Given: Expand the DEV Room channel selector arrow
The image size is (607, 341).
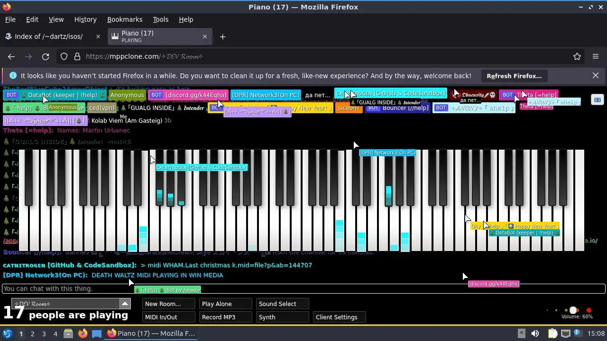Looking at the screenshot, I should coord(125,304).
